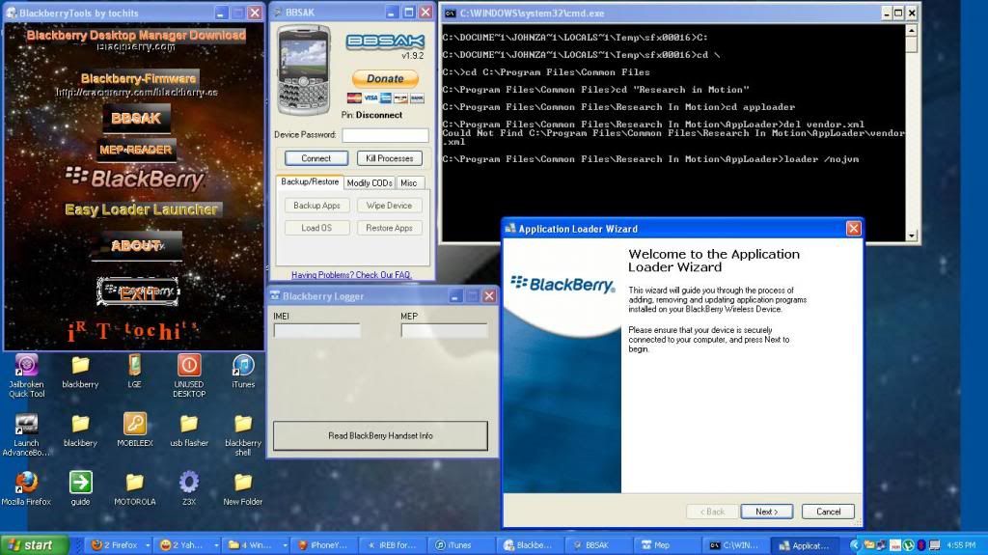Click the Device Password field

[x=385, y=135]
